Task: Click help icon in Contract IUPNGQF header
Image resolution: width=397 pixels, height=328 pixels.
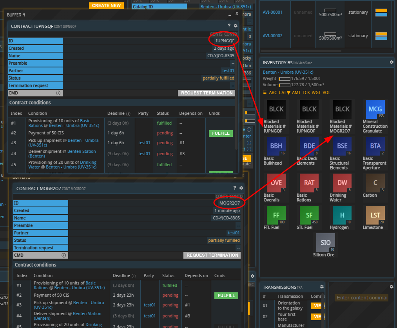Action: point(229,26)
